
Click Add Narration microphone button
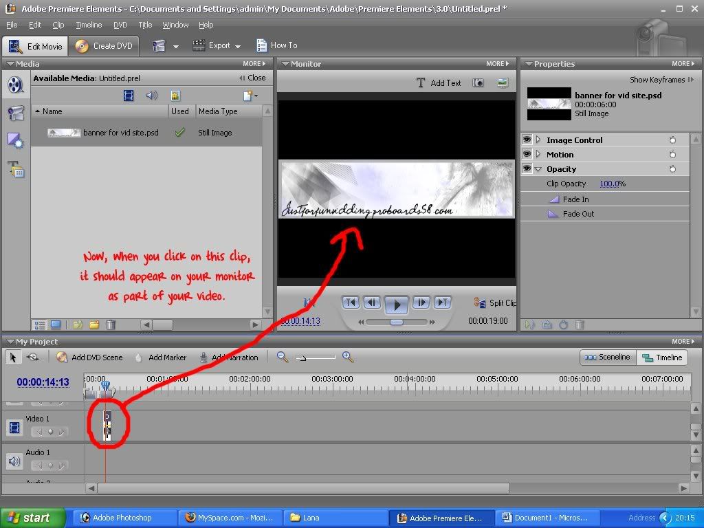tap(229, 357)
